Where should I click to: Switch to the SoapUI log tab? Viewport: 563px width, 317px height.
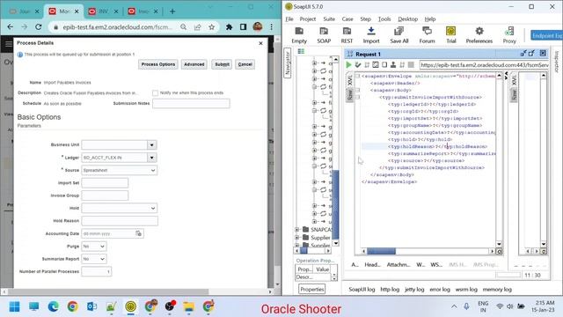pos(362,290)
